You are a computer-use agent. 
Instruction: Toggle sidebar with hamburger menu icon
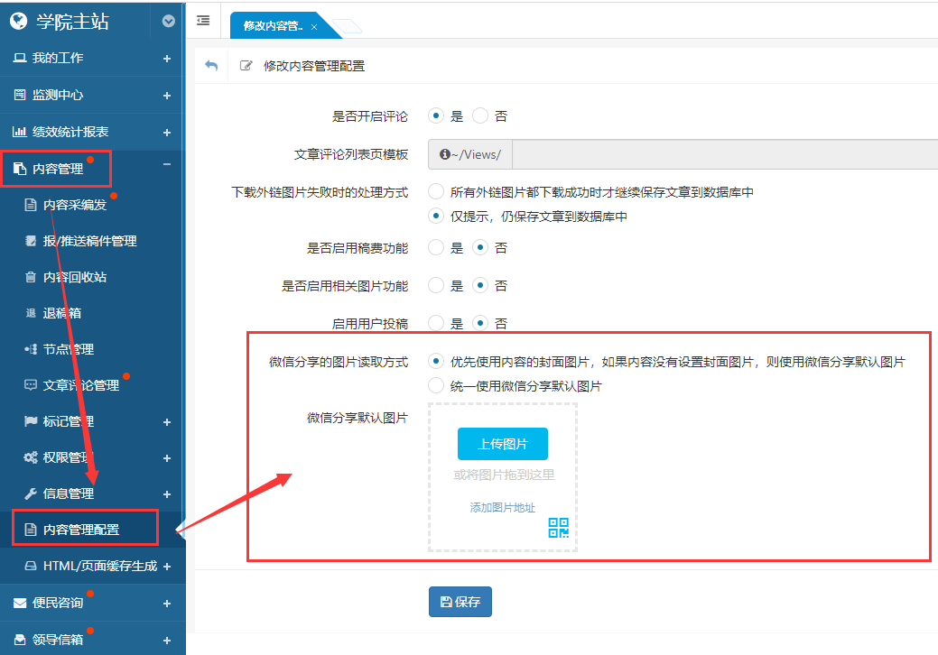[203, 21]
